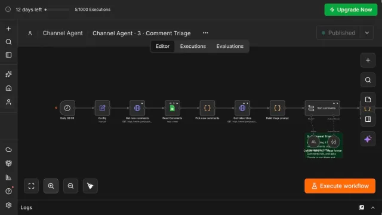Screen dimensions: 382x215
Task: Select the output parser sub-node circle
Action: [334, 142]
